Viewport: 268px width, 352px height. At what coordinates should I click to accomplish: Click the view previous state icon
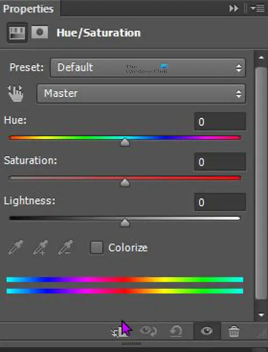(x=148, y=331)
